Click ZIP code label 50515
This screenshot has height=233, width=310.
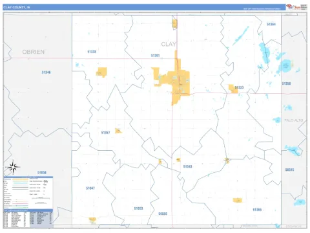[x=289, y=170]
